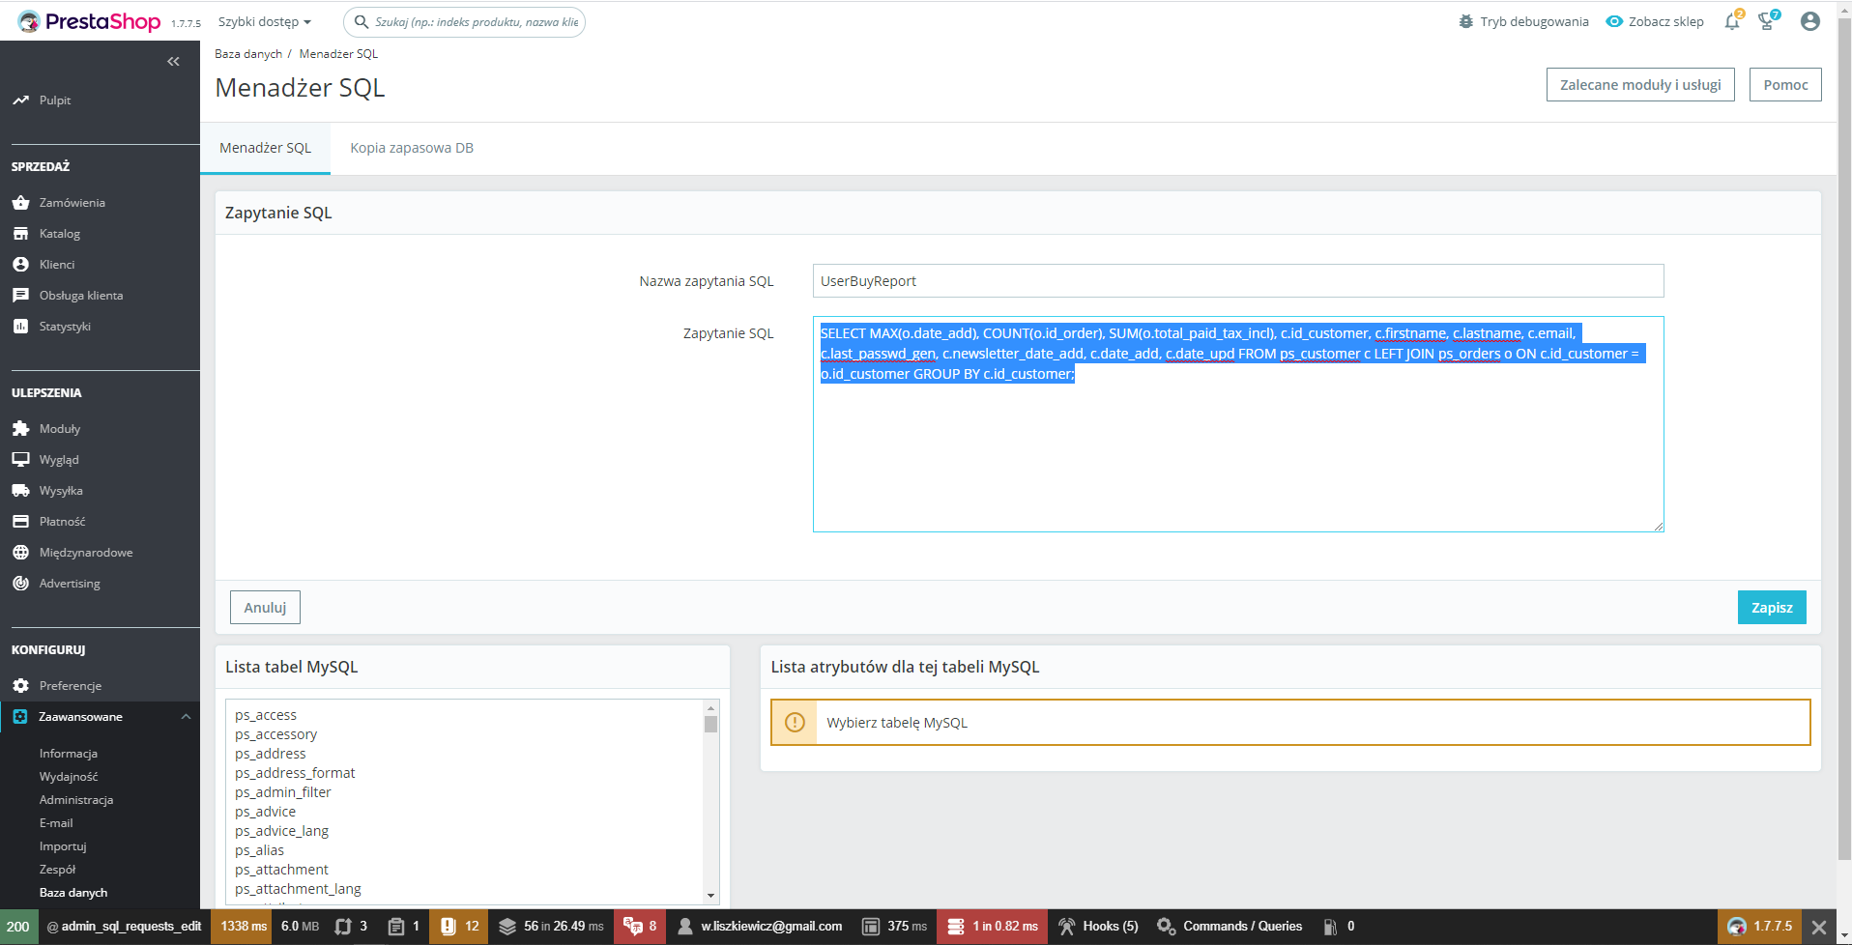Viewport: 1852px width, 945px height.
Task: Switch to the Menadżer SQL tab
Action: pyautogui.click(x=265, y=148)
